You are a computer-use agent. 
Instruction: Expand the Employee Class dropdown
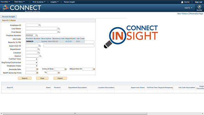32,66
